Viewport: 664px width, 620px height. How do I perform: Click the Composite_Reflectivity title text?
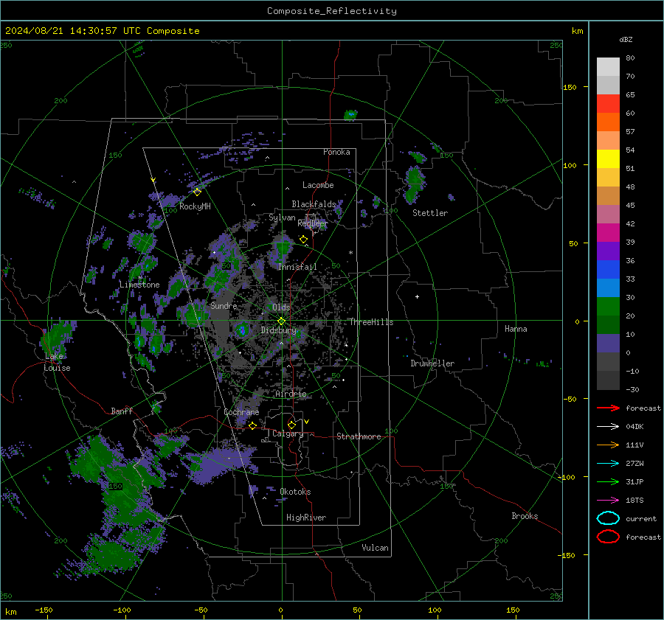tap(332, 11)
